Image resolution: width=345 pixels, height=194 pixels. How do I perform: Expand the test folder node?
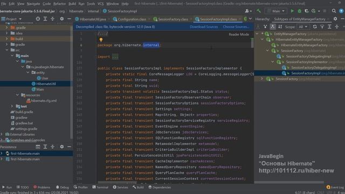[12, 106]
